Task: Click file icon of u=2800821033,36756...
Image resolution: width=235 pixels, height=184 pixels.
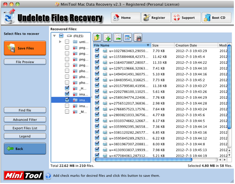Action: (x=105, y=115)
